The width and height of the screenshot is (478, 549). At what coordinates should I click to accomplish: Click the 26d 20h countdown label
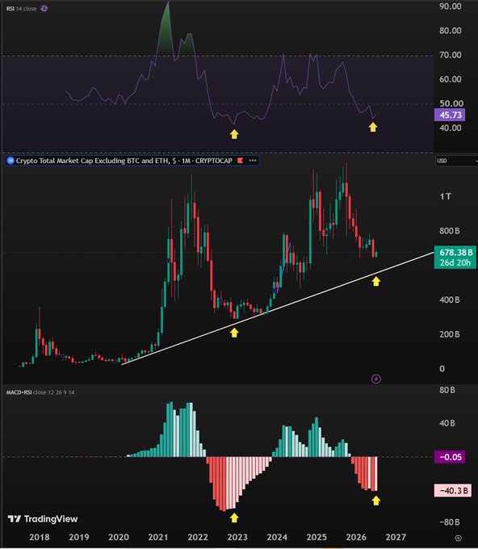(455, 263)
